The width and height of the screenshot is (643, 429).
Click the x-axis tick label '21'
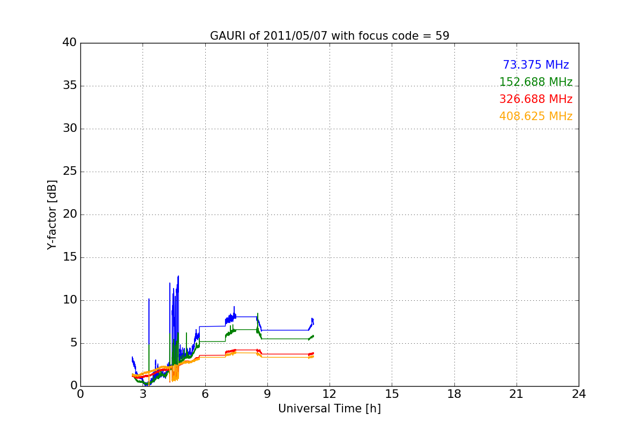[x=517, y=394]
